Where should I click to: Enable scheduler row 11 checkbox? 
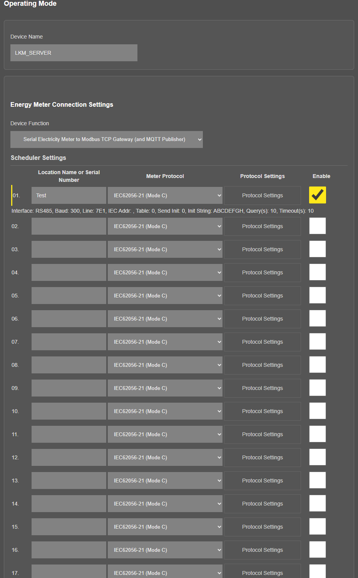coord(318,434)
